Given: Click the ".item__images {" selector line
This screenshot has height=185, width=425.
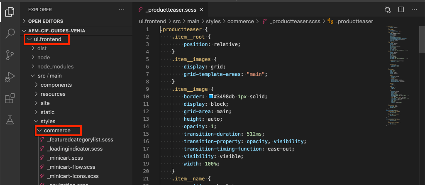Looking at the screenshot, I should (x=194, y=59).
